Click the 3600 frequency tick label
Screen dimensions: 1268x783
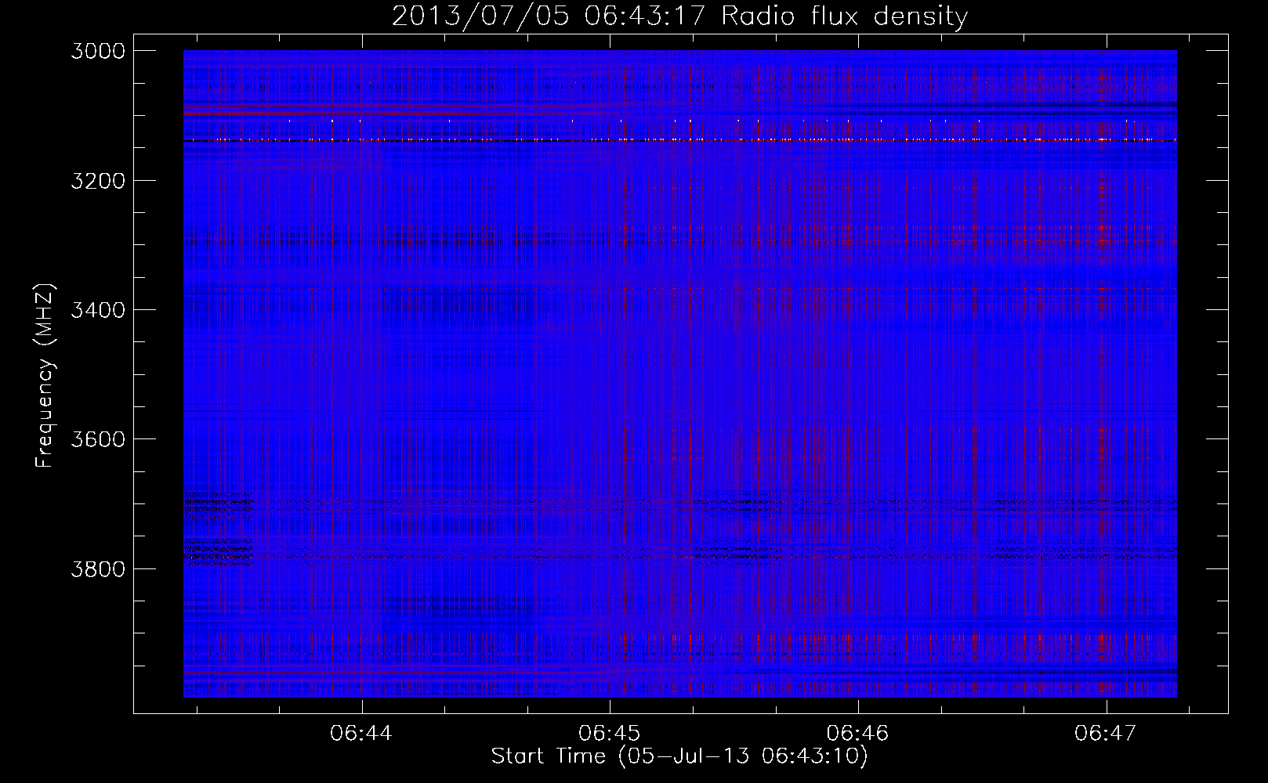98,439
